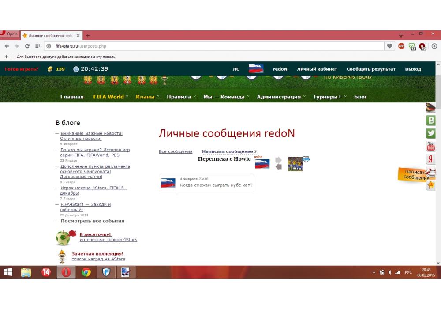Image resolution: width=441 pixels, height=309 pixels.
Task: Click the Написать сообщение link
Action: pyautogui.click(x=227, y=151)
